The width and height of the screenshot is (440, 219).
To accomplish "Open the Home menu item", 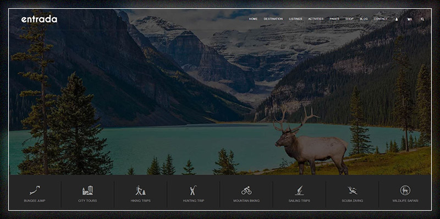I will (x=253, y=19).
